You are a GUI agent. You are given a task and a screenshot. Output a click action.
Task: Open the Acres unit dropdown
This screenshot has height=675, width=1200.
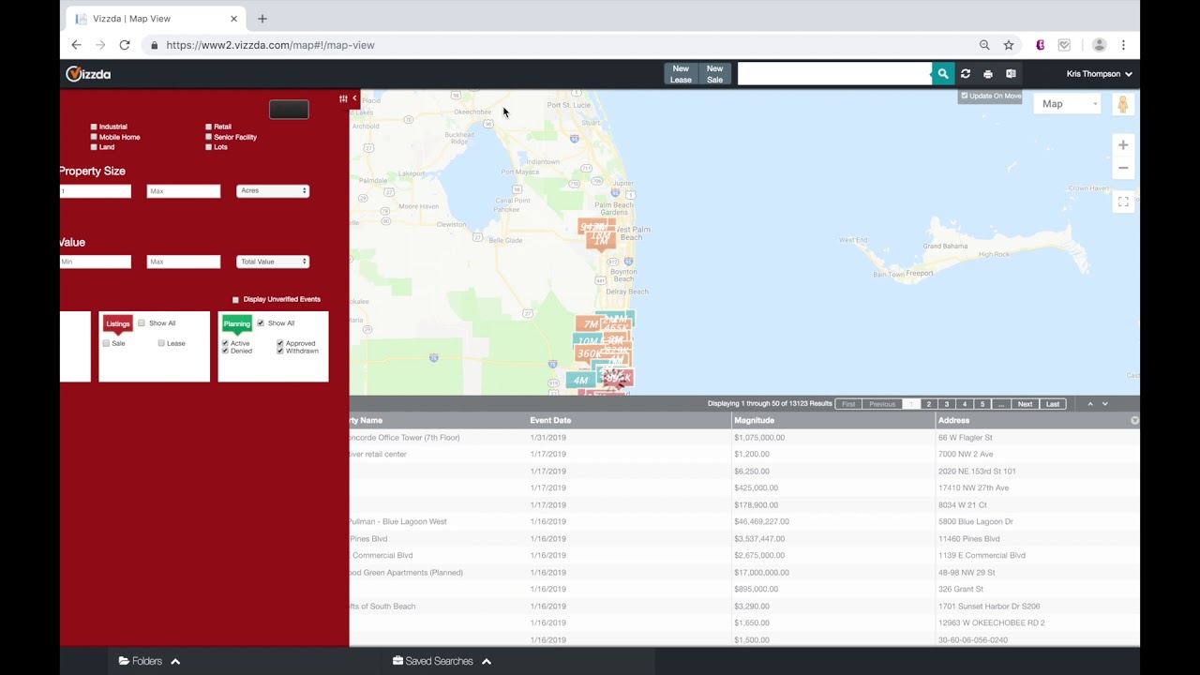(273, 191)
